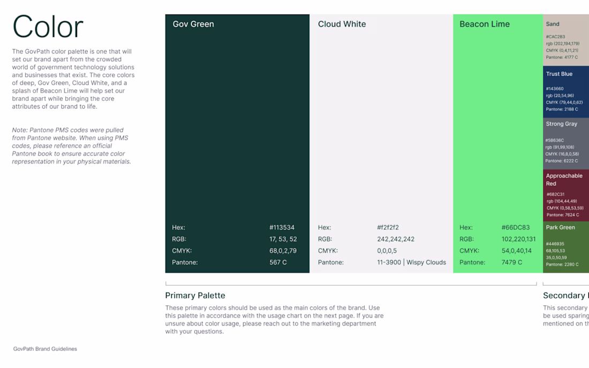Image resolution: width=589 pixels, height=368 pixels.
Task: Click the Approachable Red swatch
Action: click(566, 195)
